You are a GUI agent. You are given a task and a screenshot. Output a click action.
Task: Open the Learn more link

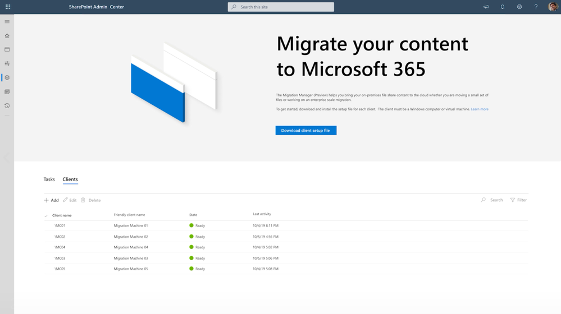coord(480,109)
